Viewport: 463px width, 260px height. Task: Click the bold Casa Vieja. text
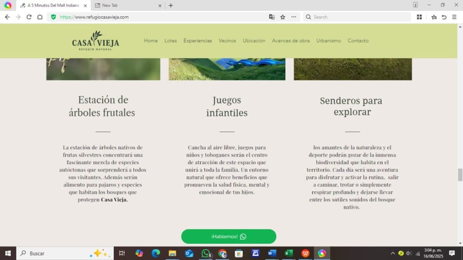[x=114, y=200]
